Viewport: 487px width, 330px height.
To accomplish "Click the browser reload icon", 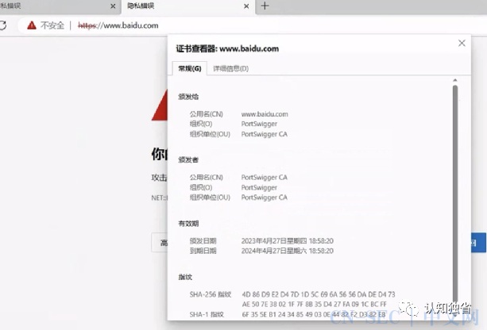I will click(x=3, y=25).
